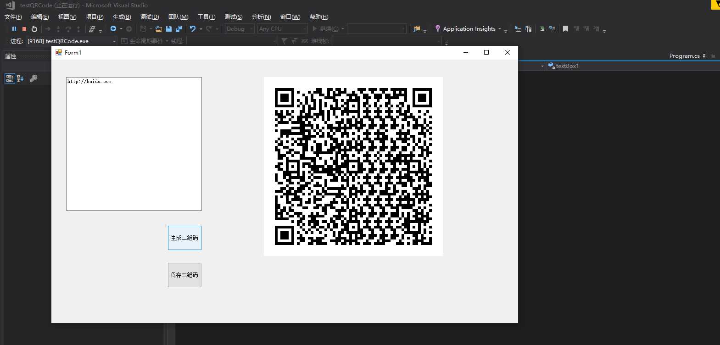Open the 团队(M) menu

pyautogui.click(x=179, y=17)
